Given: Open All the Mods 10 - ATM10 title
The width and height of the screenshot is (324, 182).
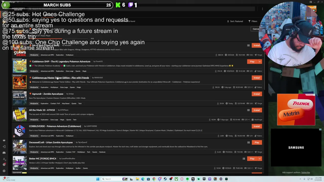Looking at the screenshot, I should (x=42, y=110).
